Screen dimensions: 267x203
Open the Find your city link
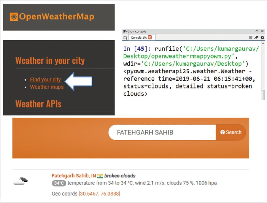[x=45, y=80]
